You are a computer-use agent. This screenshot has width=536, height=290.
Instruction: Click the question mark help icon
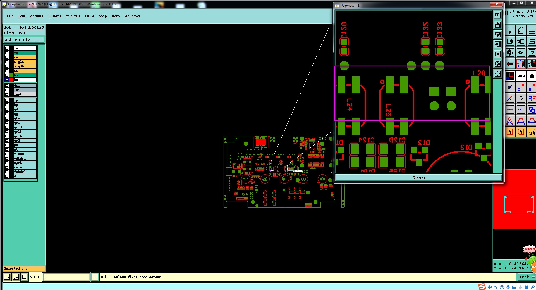pos(532,53)
